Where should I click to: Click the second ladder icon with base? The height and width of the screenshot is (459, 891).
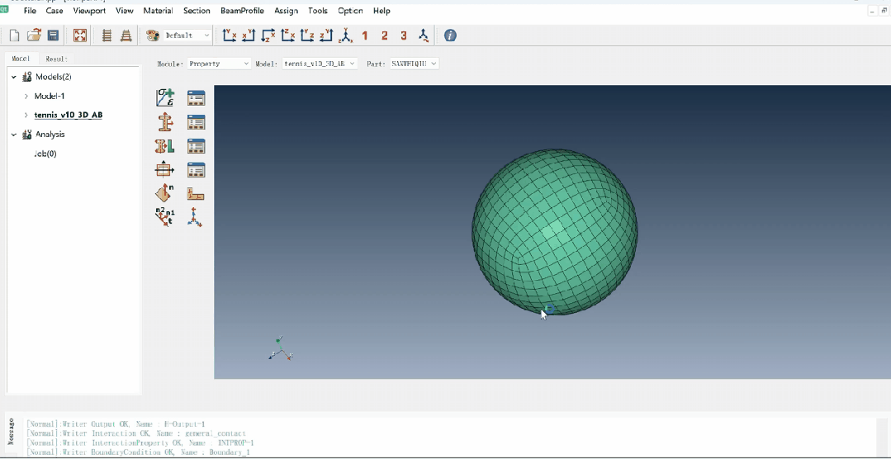coord(126,35)
